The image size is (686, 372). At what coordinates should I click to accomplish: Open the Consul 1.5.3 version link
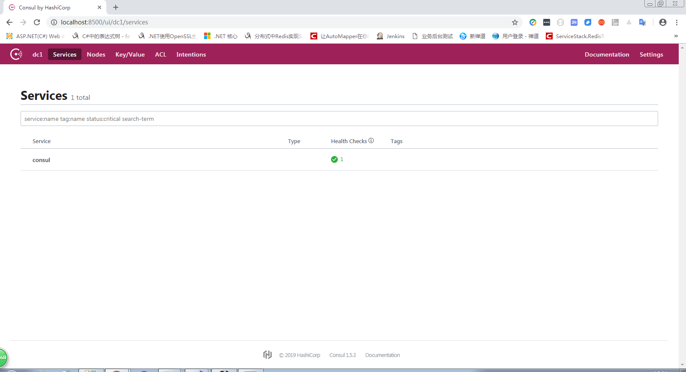coord(343,355)
